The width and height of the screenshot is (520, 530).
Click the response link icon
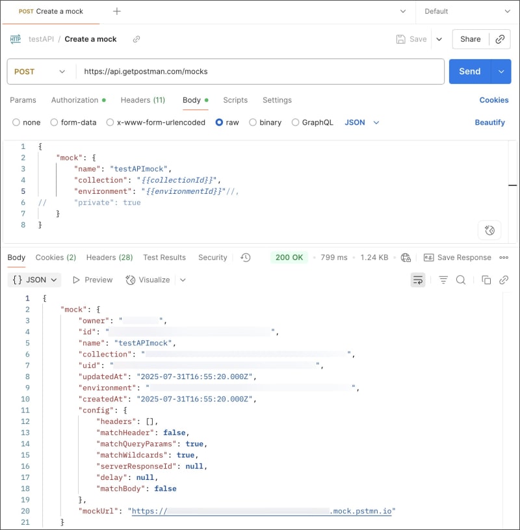(504, 280)
